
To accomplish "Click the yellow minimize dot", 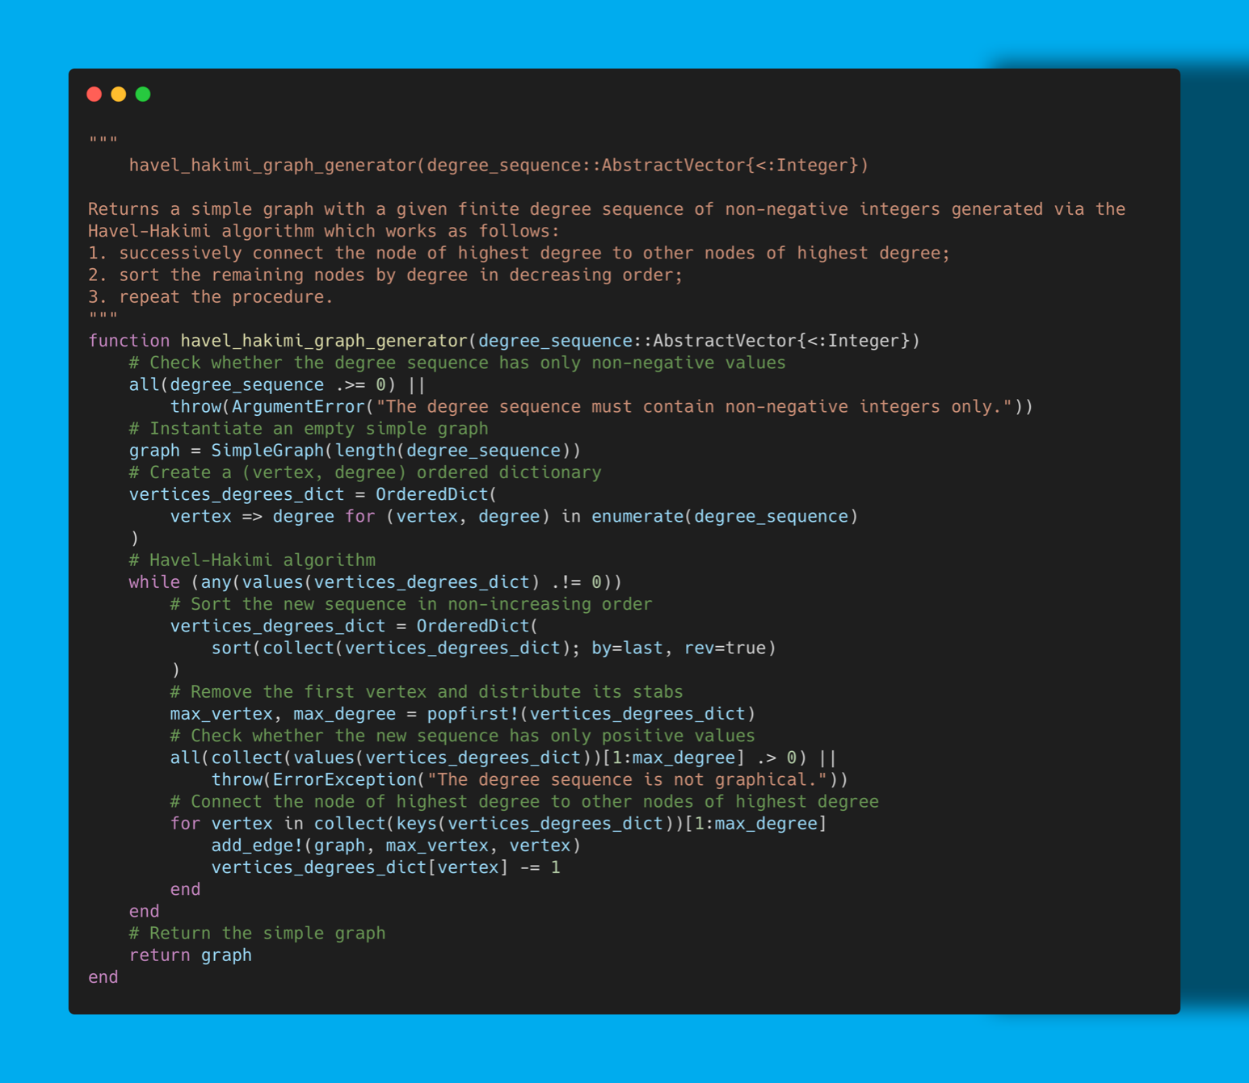I will coord(119,94).
